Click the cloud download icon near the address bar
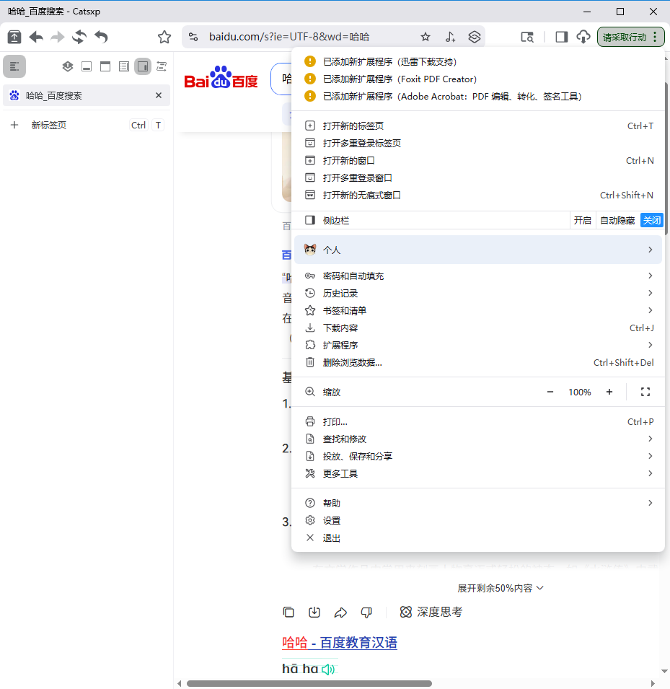670x689 pixels. pos(583,36)
